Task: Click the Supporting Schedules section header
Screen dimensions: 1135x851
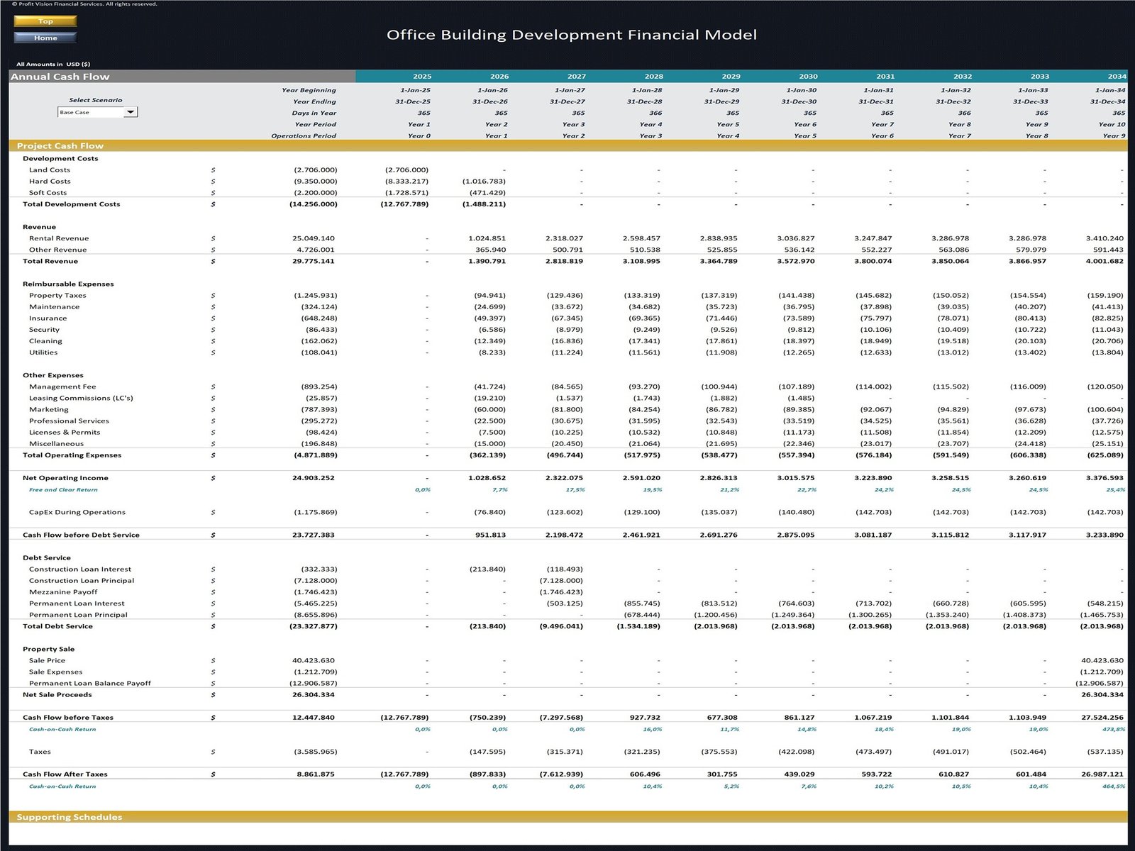Action: click(70, 817)
